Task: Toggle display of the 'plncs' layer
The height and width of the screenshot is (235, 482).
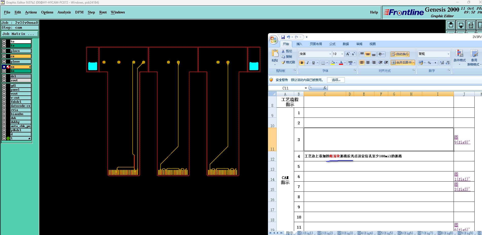Action: coord(4,51)
